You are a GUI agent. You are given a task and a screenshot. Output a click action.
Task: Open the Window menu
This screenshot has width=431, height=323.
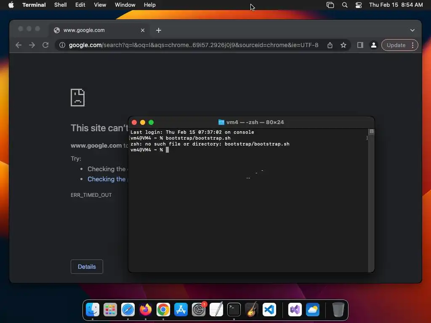(125, 5)
